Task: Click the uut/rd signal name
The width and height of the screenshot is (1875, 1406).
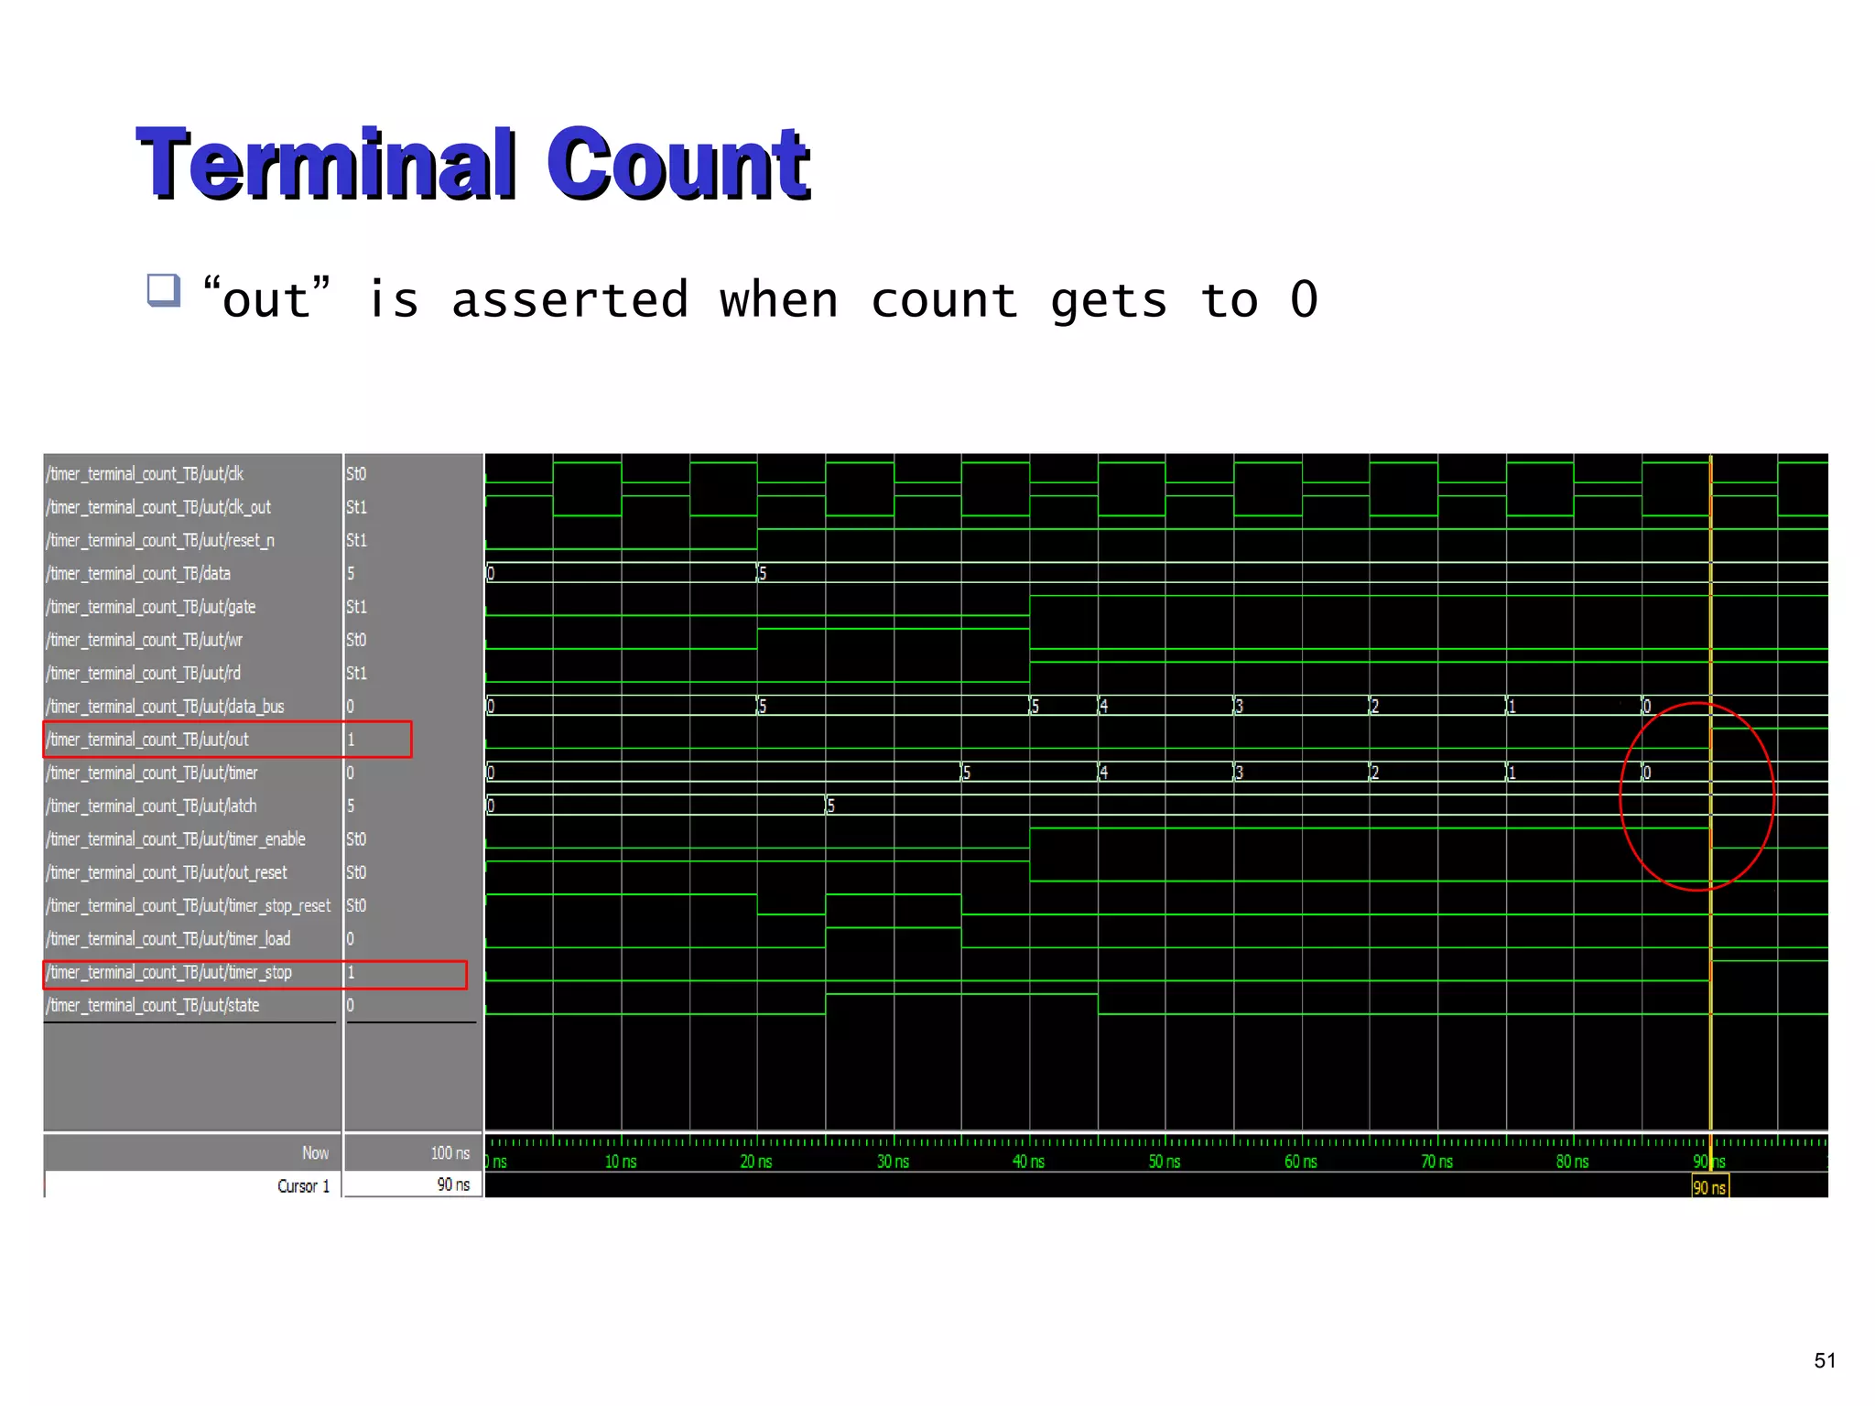Action: pos(144,673)
